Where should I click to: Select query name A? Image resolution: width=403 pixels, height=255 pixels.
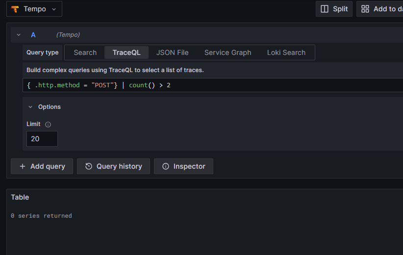pyautogui.click(x=33, y=35)
